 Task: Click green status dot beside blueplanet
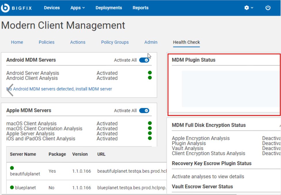click(12, 188)
